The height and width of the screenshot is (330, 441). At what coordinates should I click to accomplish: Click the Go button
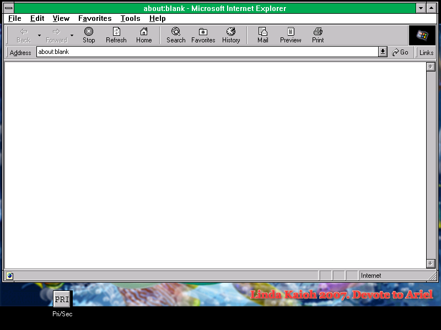click(x=400, y=52)
